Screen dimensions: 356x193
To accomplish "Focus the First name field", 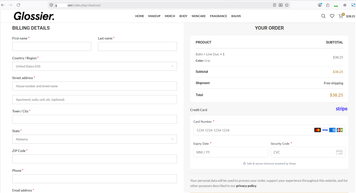I will 52,46.
